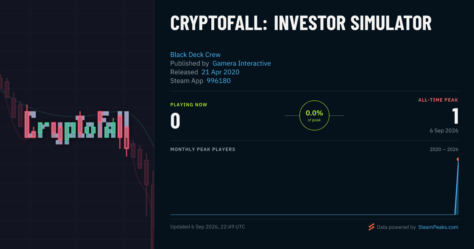Click the Data powered by text
Viewport: 474px width, 249px height.
tap(396, 227)
